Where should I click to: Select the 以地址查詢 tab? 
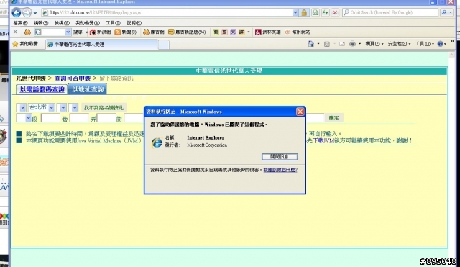click(88, 89)
